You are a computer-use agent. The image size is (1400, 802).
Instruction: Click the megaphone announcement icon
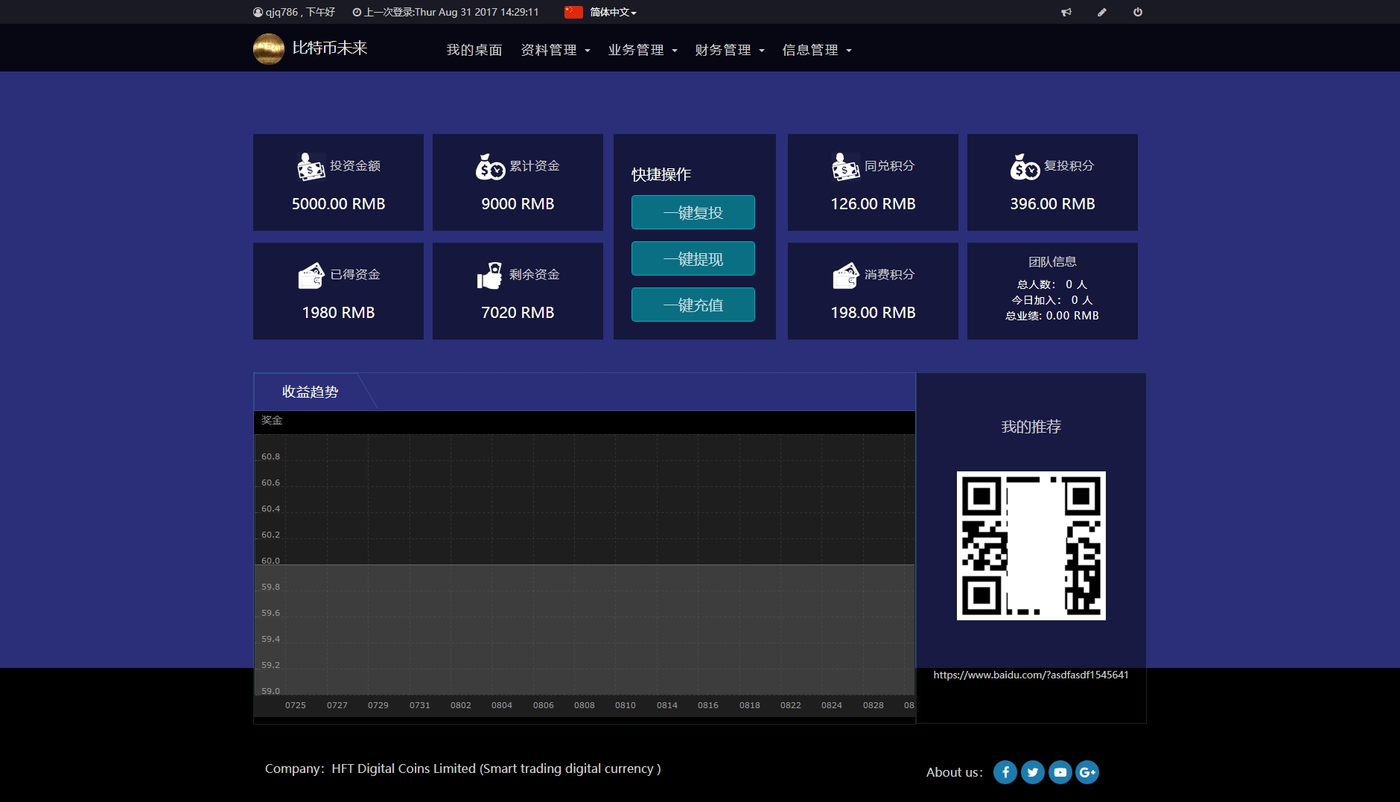pyautogui.click(x=1066, y=12)
